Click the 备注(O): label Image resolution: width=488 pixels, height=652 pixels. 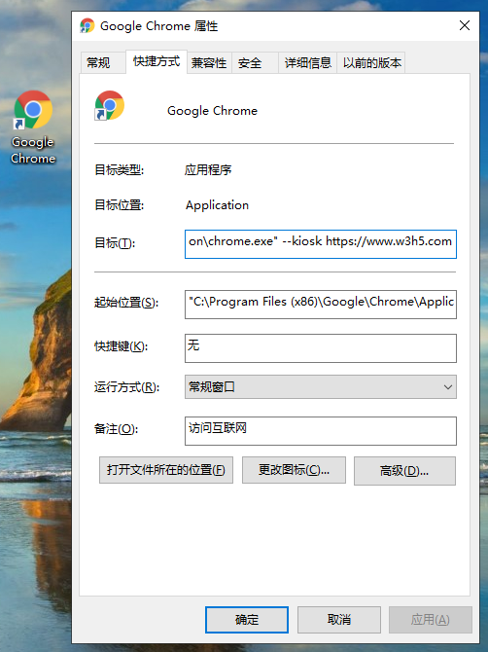coord(116,429)
